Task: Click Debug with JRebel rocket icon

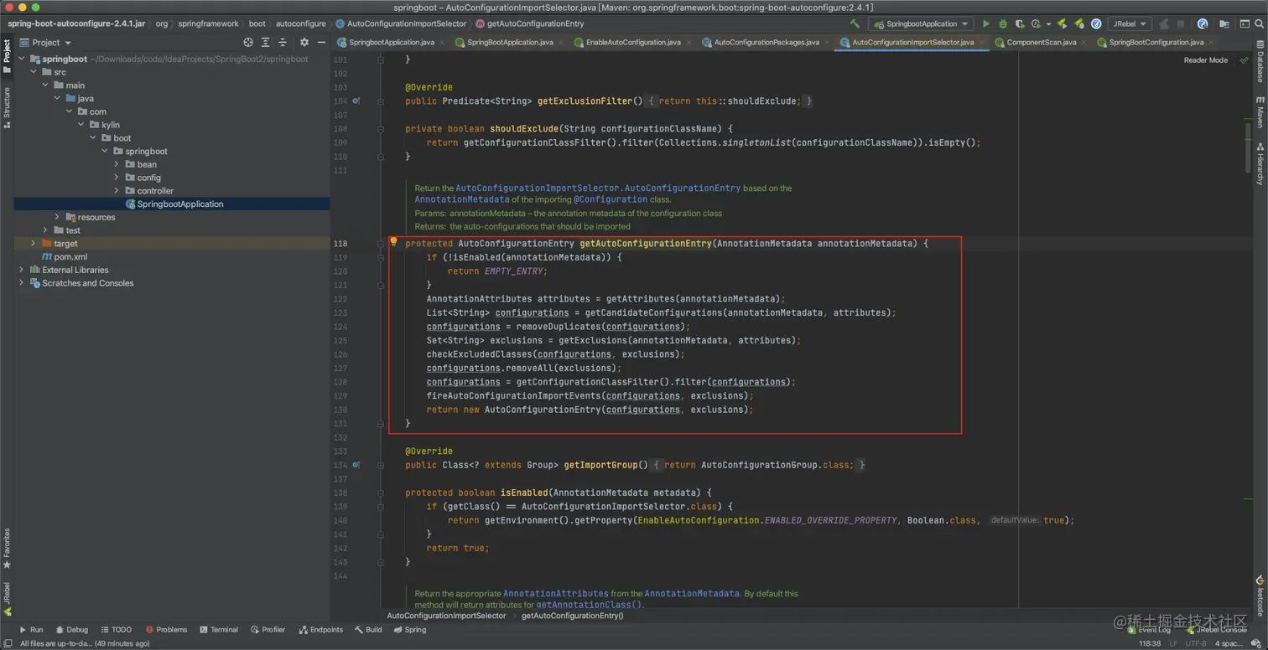Action: [x=1078, y=24]
